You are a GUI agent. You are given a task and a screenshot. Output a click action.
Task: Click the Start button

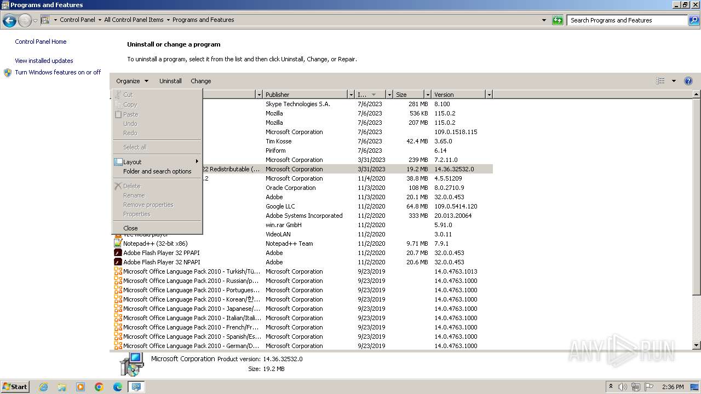pos(15,387)
